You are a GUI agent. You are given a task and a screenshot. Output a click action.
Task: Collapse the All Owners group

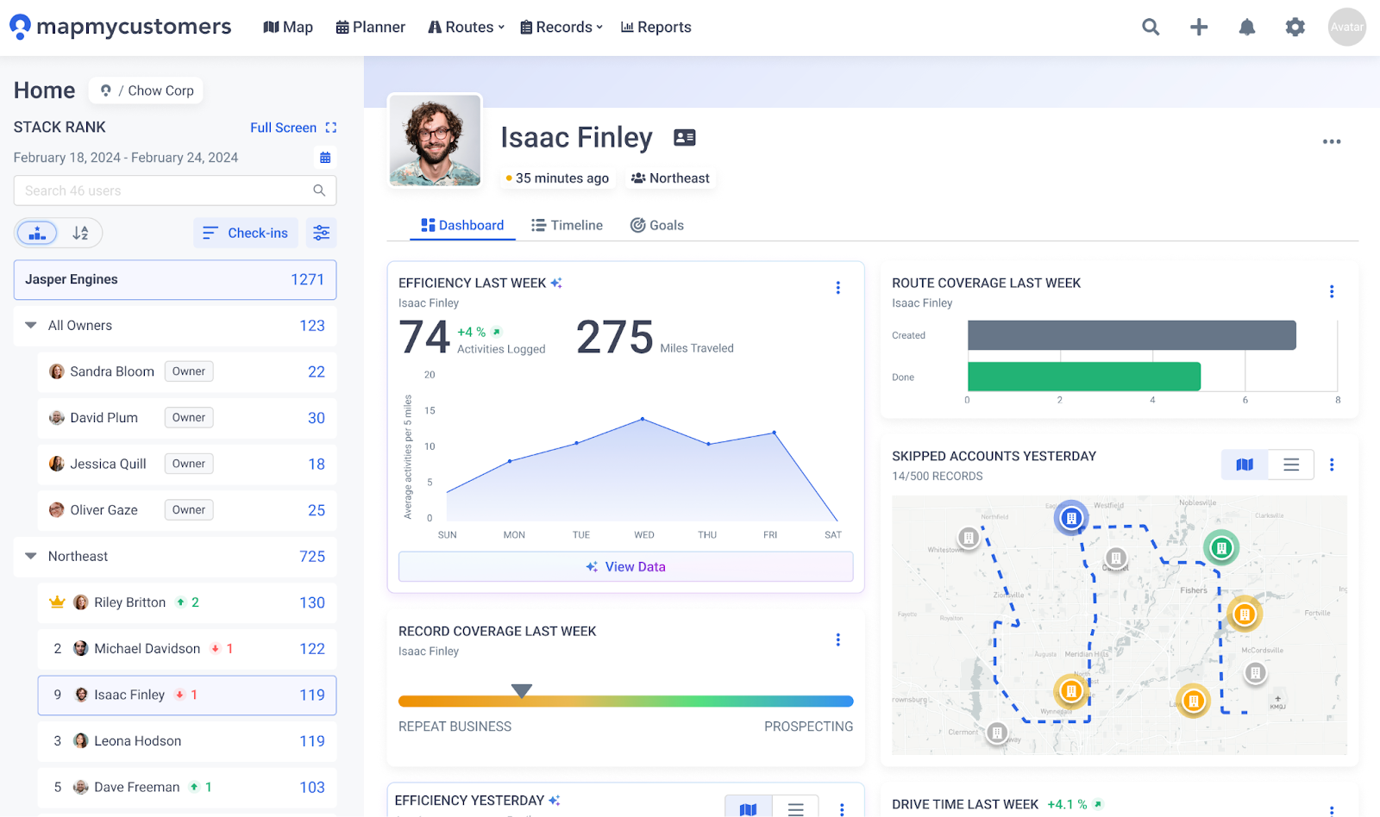tap(31, 326)
